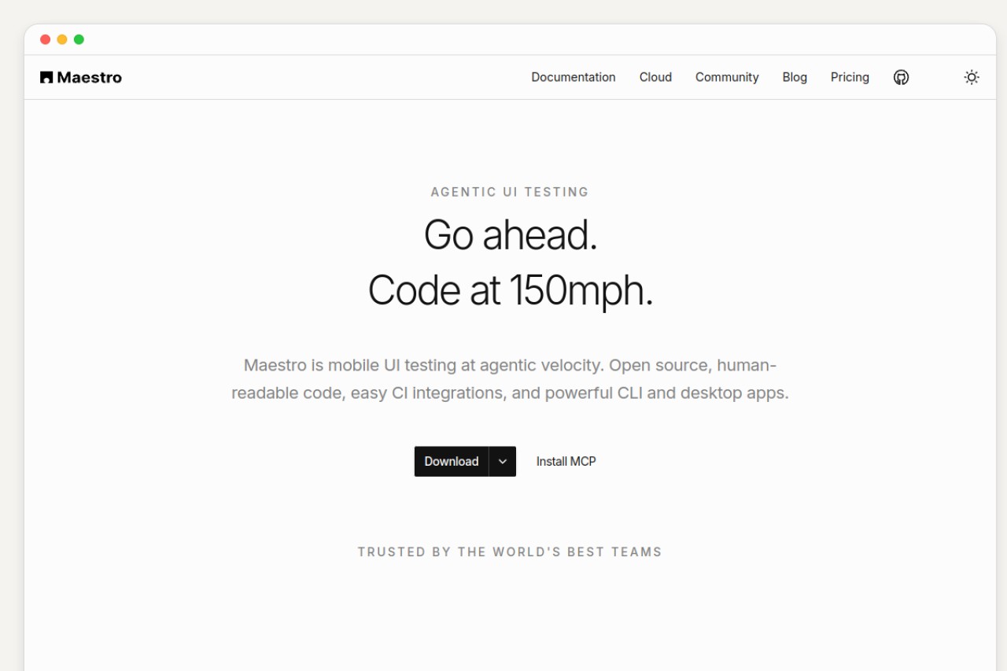1007x671 pixels.
Task: Click the yellow minimize window dot
Action: [62, 39]
